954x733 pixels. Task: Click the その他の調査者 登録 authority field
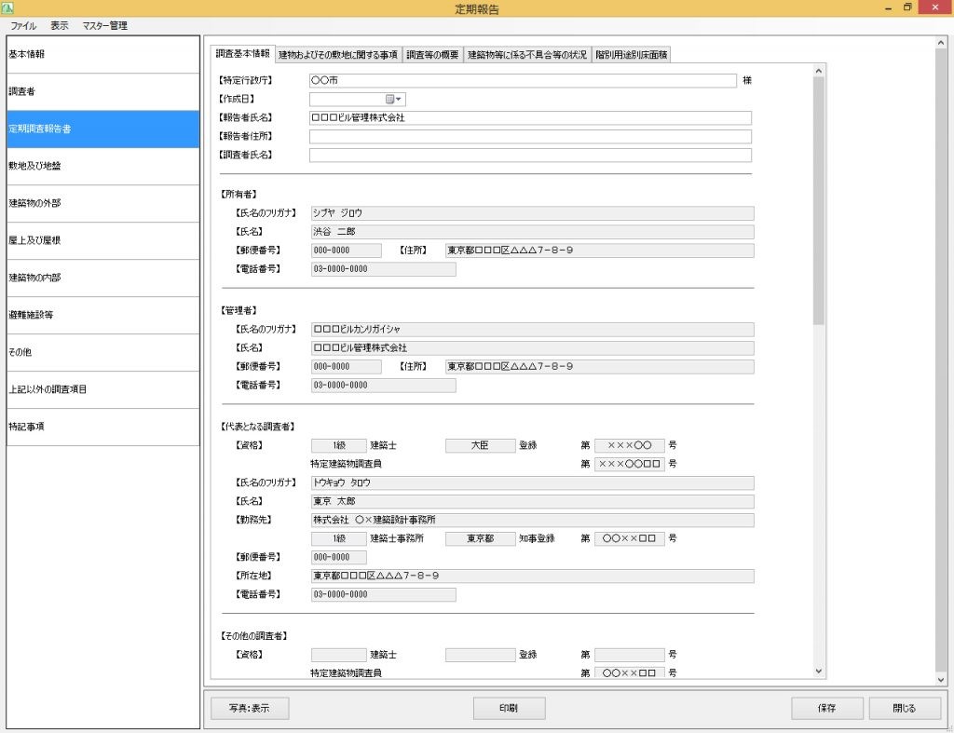(480, 655)
